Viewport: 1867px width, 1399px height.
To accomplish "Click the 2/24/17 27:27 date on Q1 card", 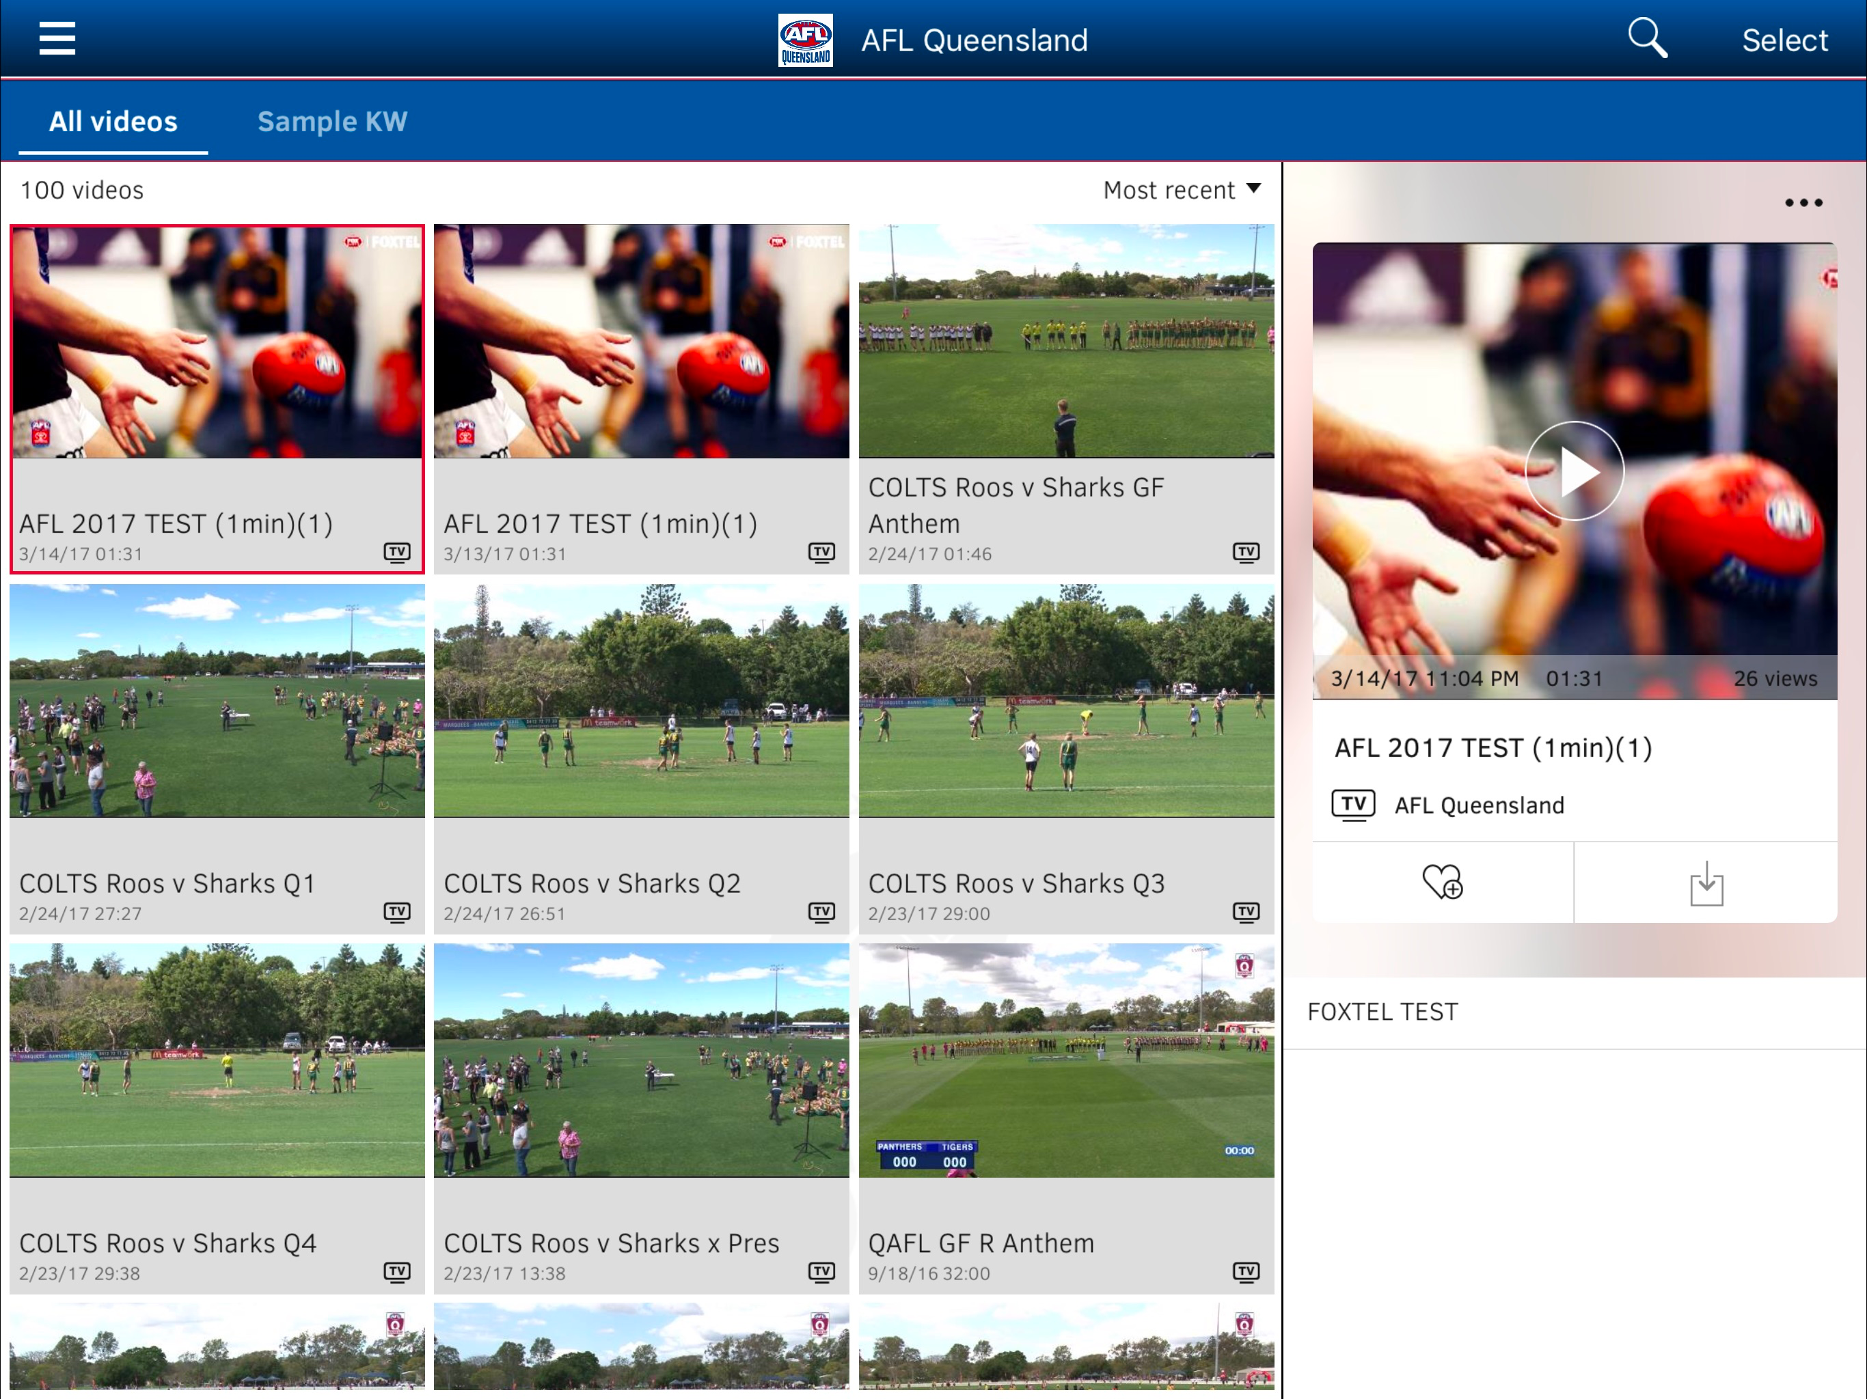I will click(80, 914).
